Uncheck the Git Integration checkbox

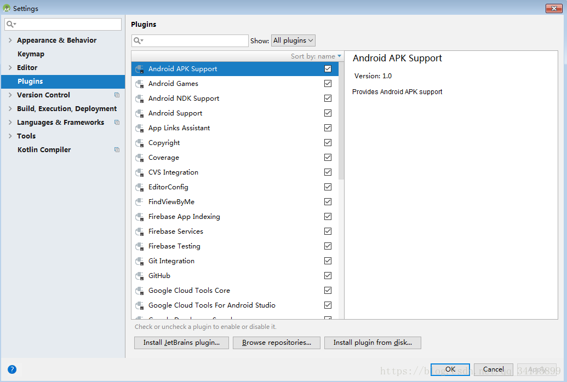[x=328, y=261]
